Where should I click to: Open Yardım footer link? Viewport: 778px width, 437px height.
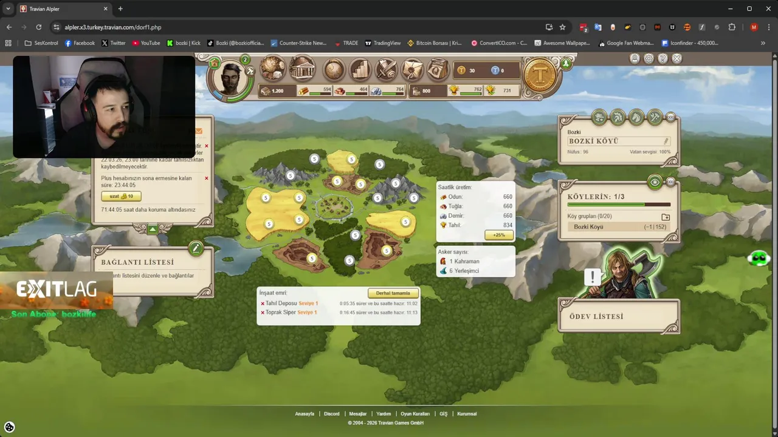click(384, 414)
